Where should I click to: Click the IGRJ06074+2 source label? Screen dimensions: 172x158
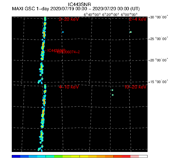pos(68,52)
